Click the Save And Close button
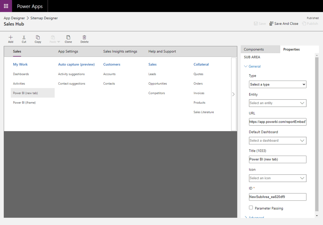 coord(284,24)
